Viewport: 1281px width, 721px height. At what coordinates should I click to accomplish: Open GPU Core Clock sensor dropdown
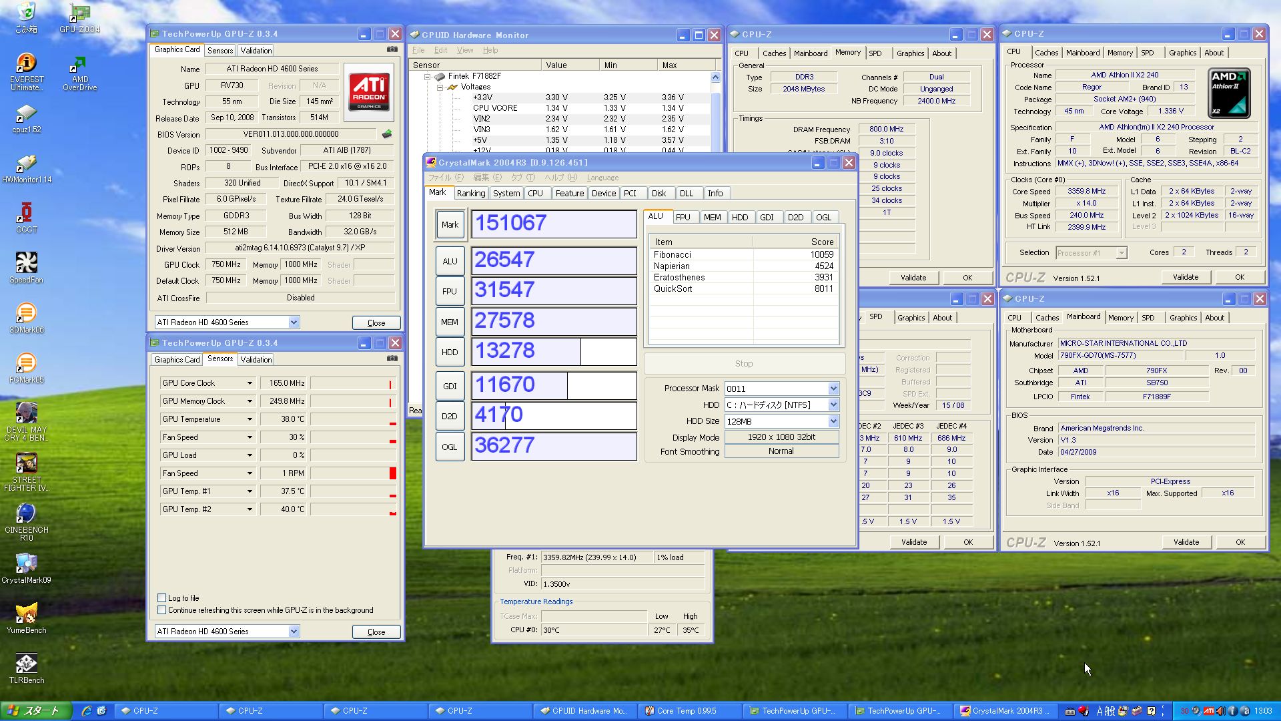pos(250,383)
